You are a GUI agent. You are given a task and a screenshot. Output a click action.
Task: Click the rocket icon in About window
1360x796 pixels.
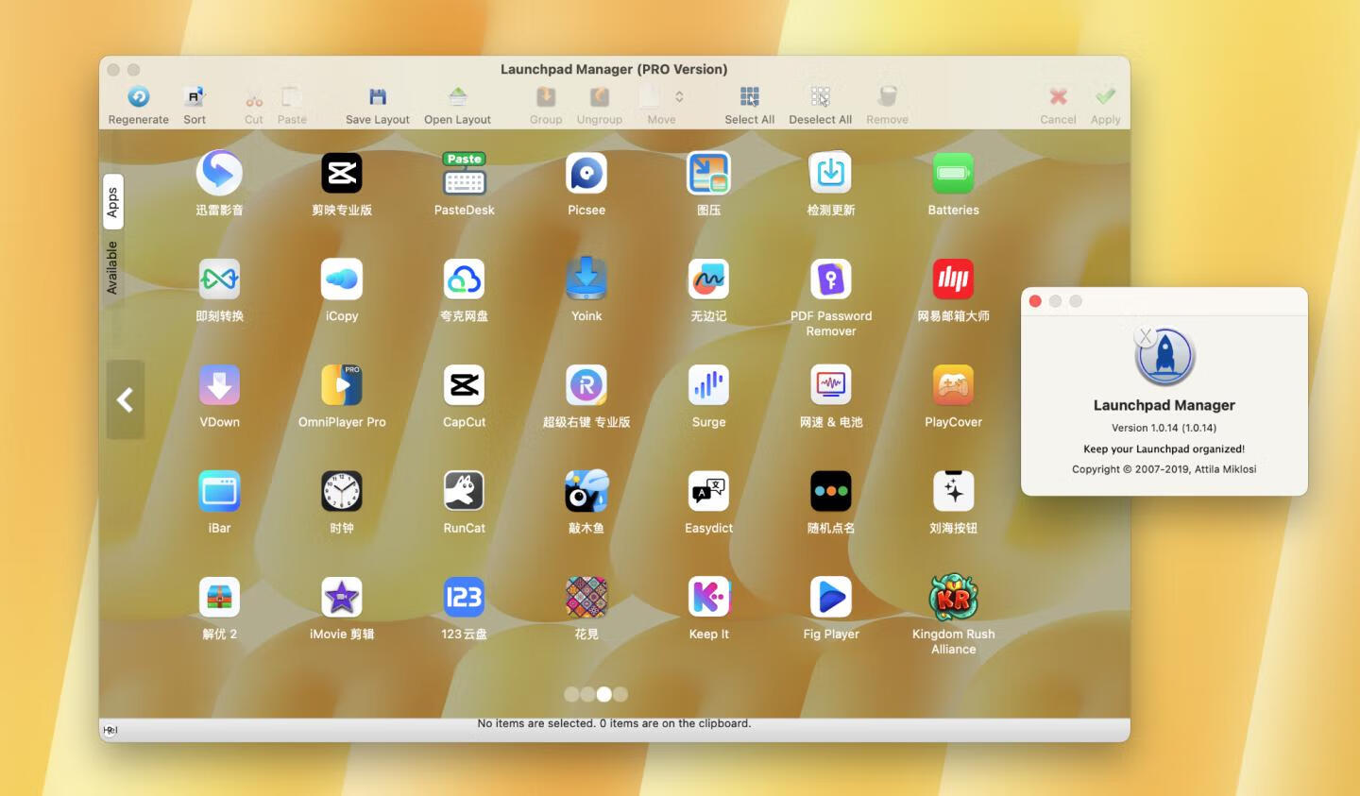click(1164, 357)
